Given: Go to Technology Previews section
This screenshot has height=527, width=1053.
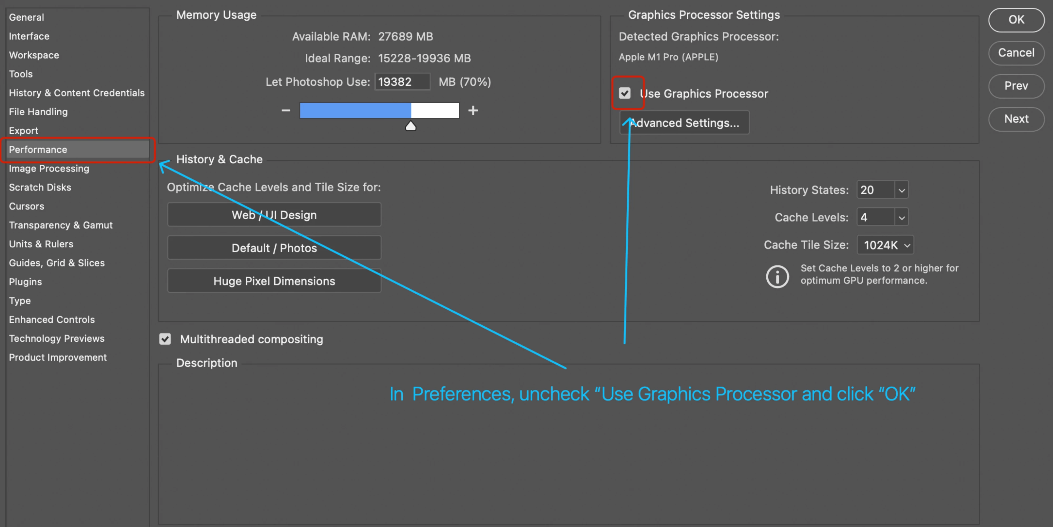Looking at the screenshot, I should pyautogui.click(x=57, y=338).
